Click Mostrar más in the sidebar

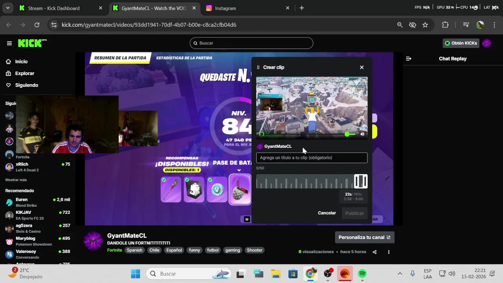coord(16,180)
